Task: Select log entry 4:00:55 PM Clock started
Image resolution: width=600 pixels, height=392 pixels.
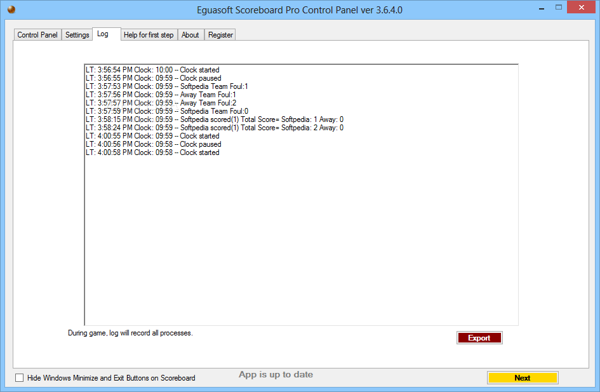Action: [152, 136]
